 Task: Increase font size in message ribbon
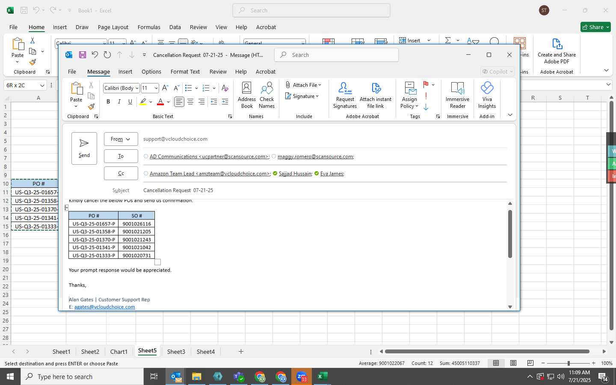coord(166,88)
